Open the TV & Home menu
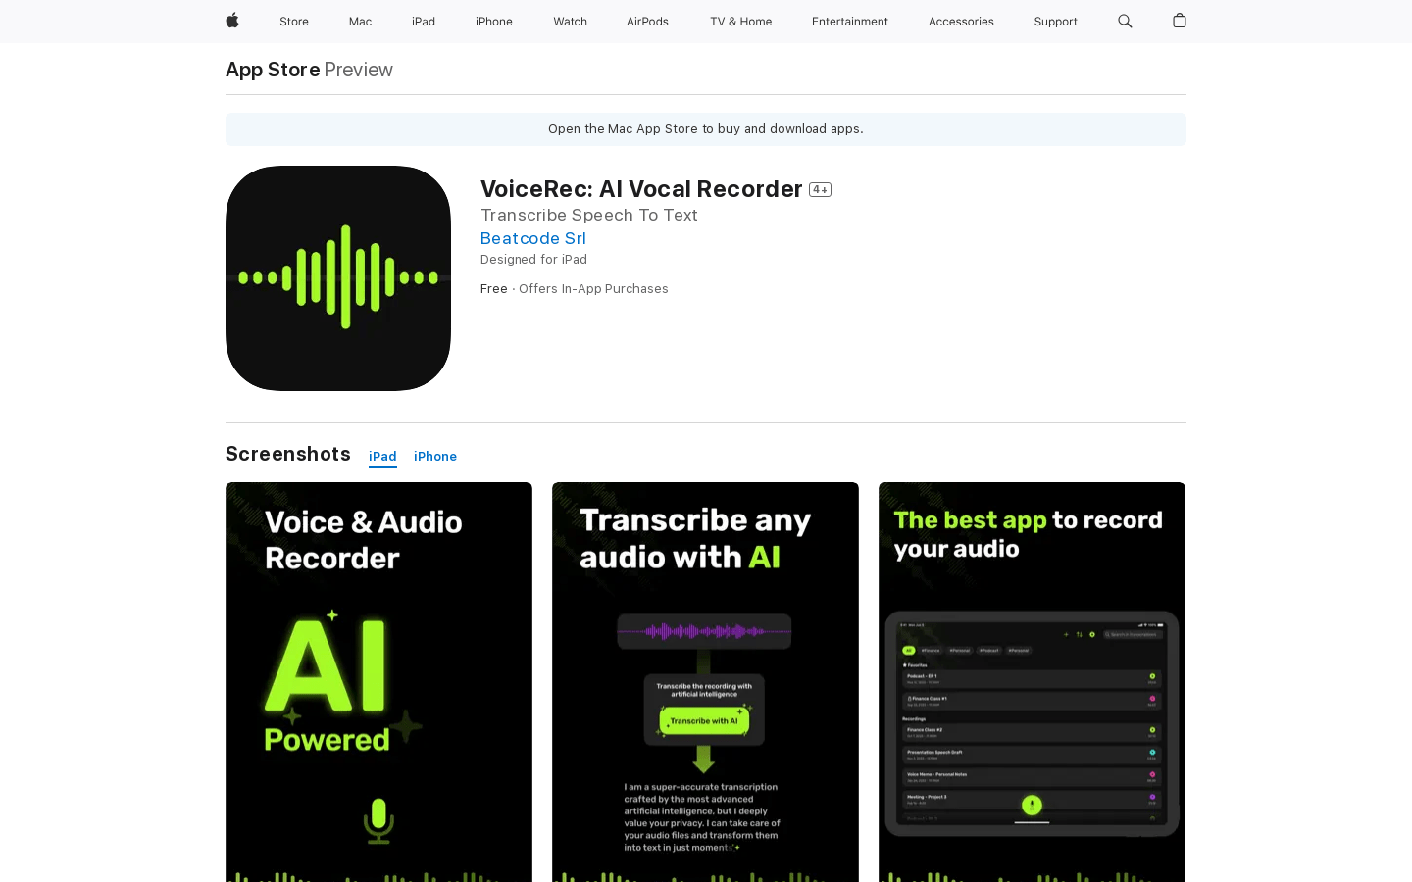 click(x=740, y=21)
